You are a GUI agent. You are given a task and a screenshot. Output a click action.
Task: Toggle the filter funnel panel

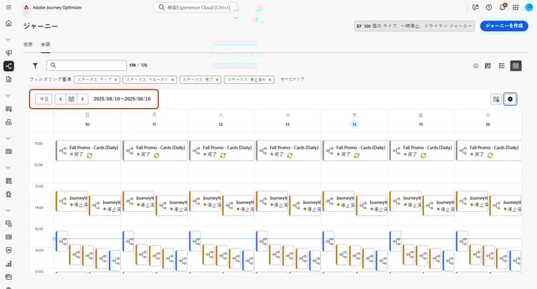35,65
